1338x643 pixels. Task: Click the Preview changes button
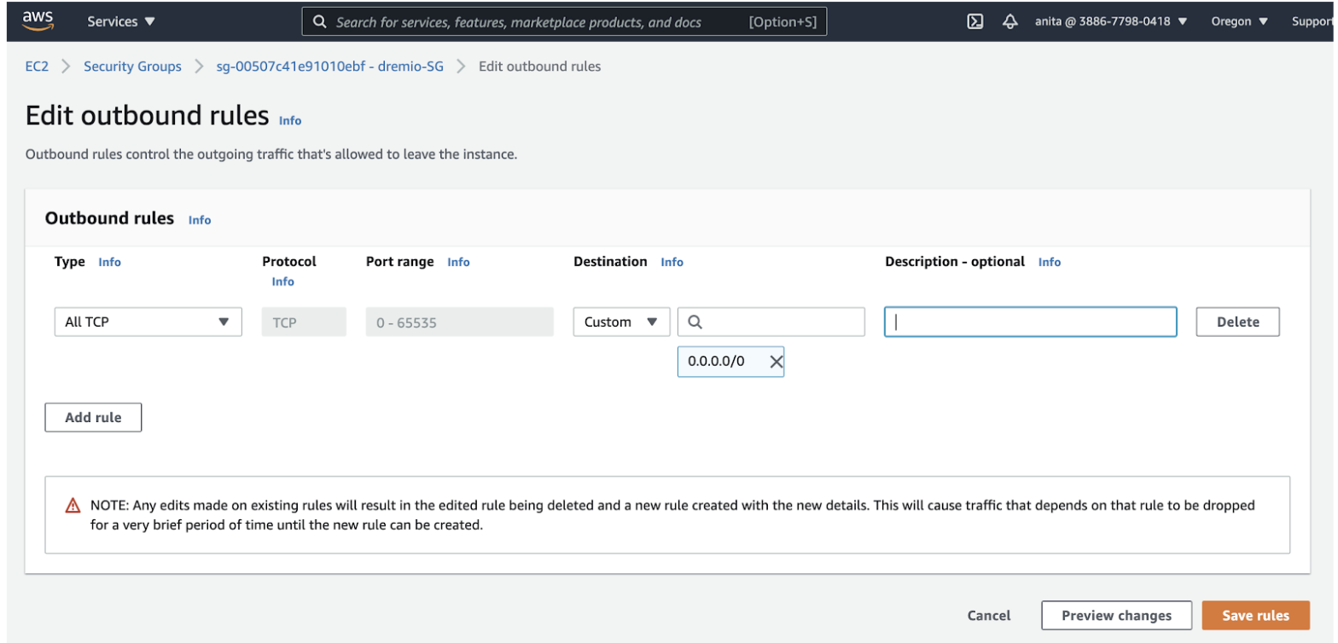point(1116,616)
